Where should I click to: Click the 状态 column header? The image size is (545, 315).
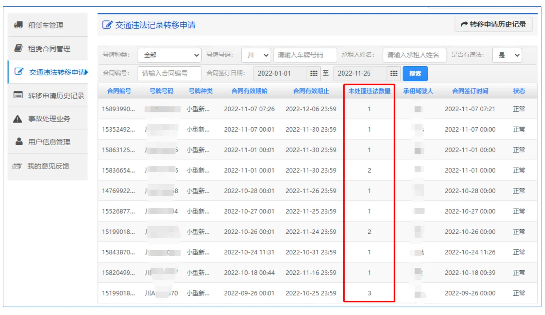(x=519, y=91)
